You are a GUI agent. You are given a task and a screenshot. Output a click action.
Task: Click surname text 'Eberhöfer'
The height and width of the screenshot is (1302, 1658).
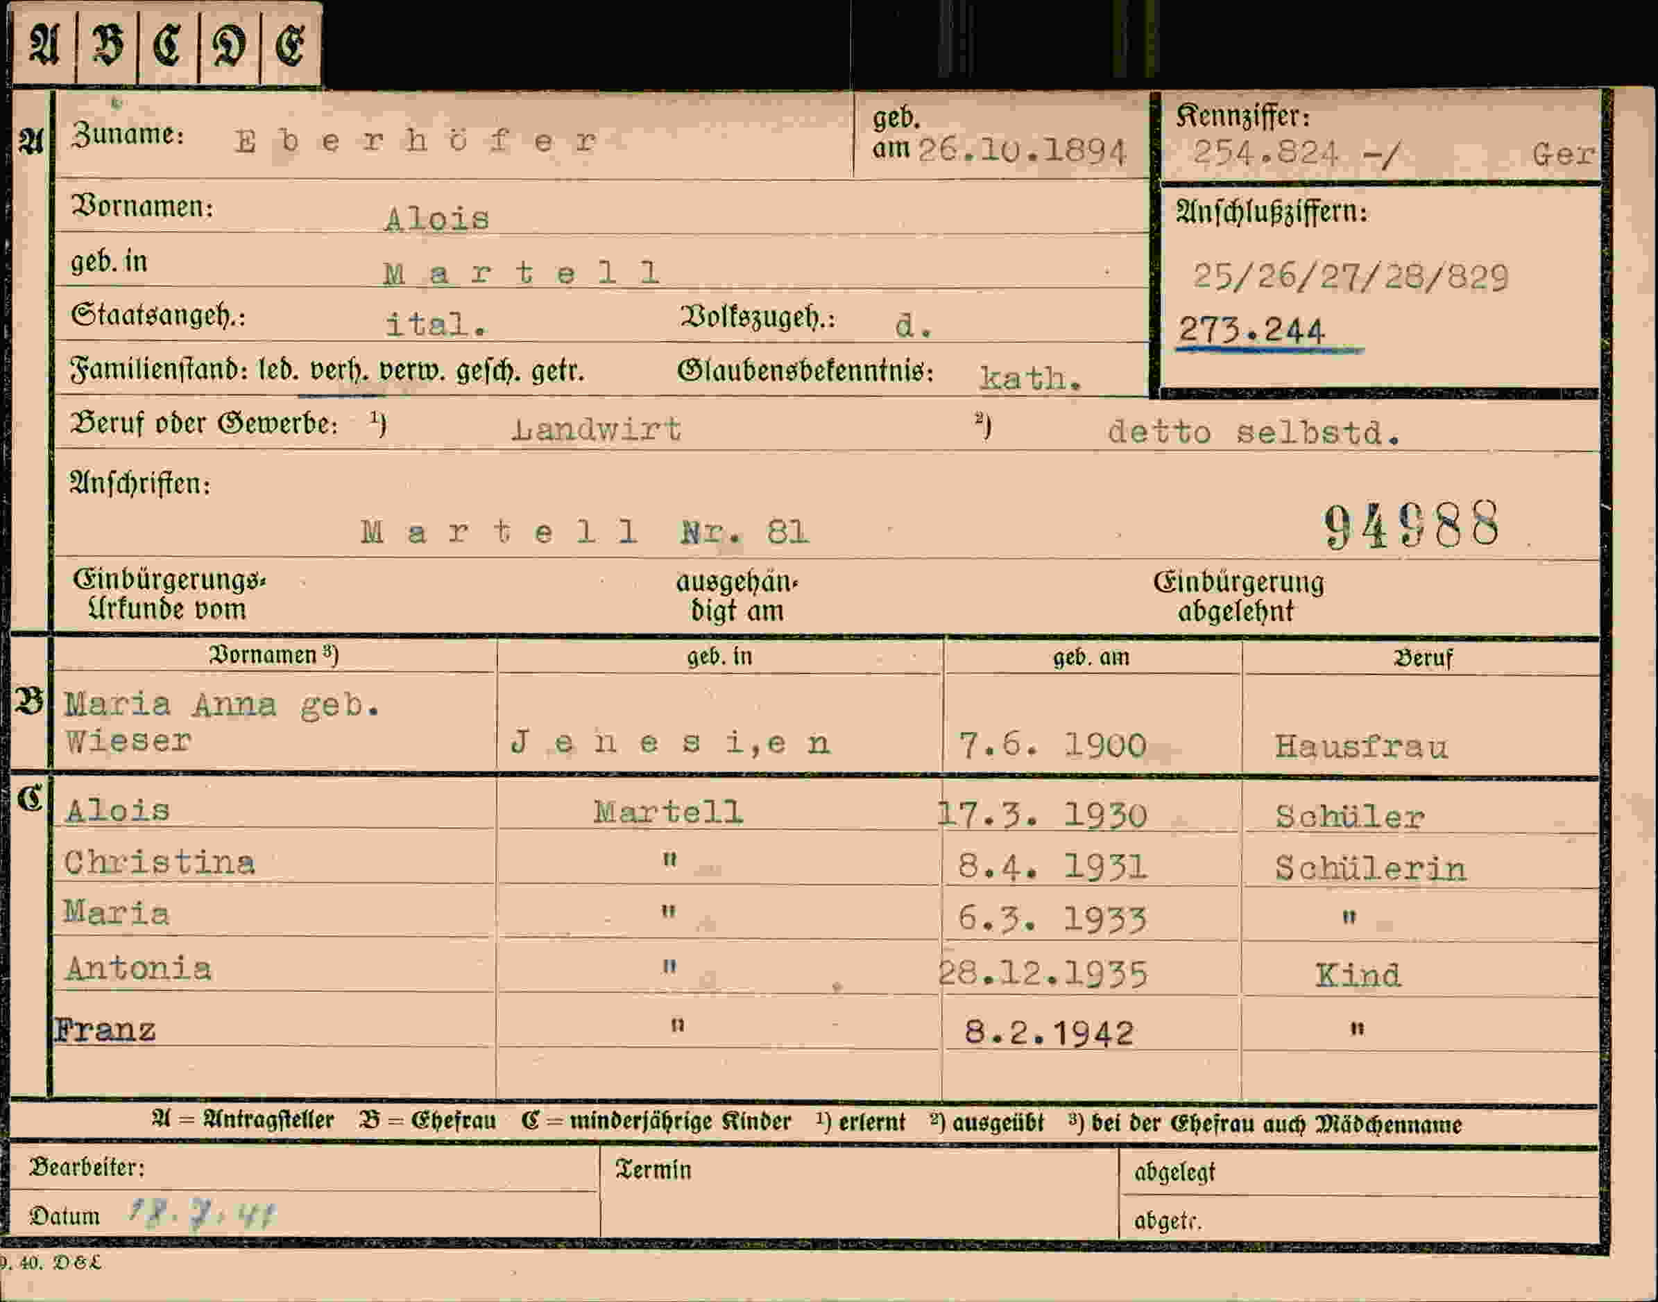(x=416, y=141)
